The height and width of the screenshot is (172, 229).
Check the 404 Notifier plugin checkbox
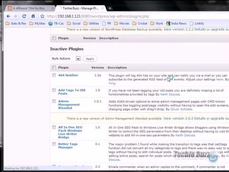pos(54,75)
